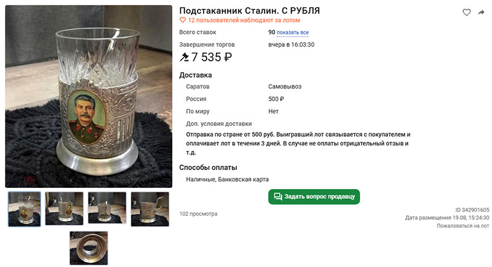This screenshot has height=267, width=492.
Task: Click the auction gavel icon near price
Action: (184, 57)
